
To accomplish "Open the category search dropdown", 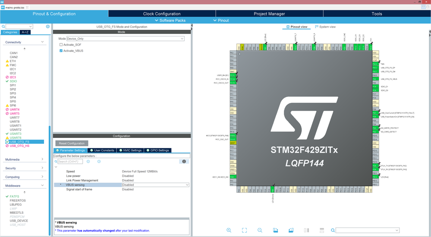I will click(30, 26).
